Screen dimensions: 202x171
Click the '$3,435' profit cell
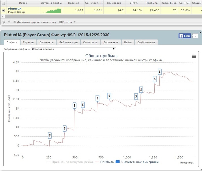tap(152, 10)
